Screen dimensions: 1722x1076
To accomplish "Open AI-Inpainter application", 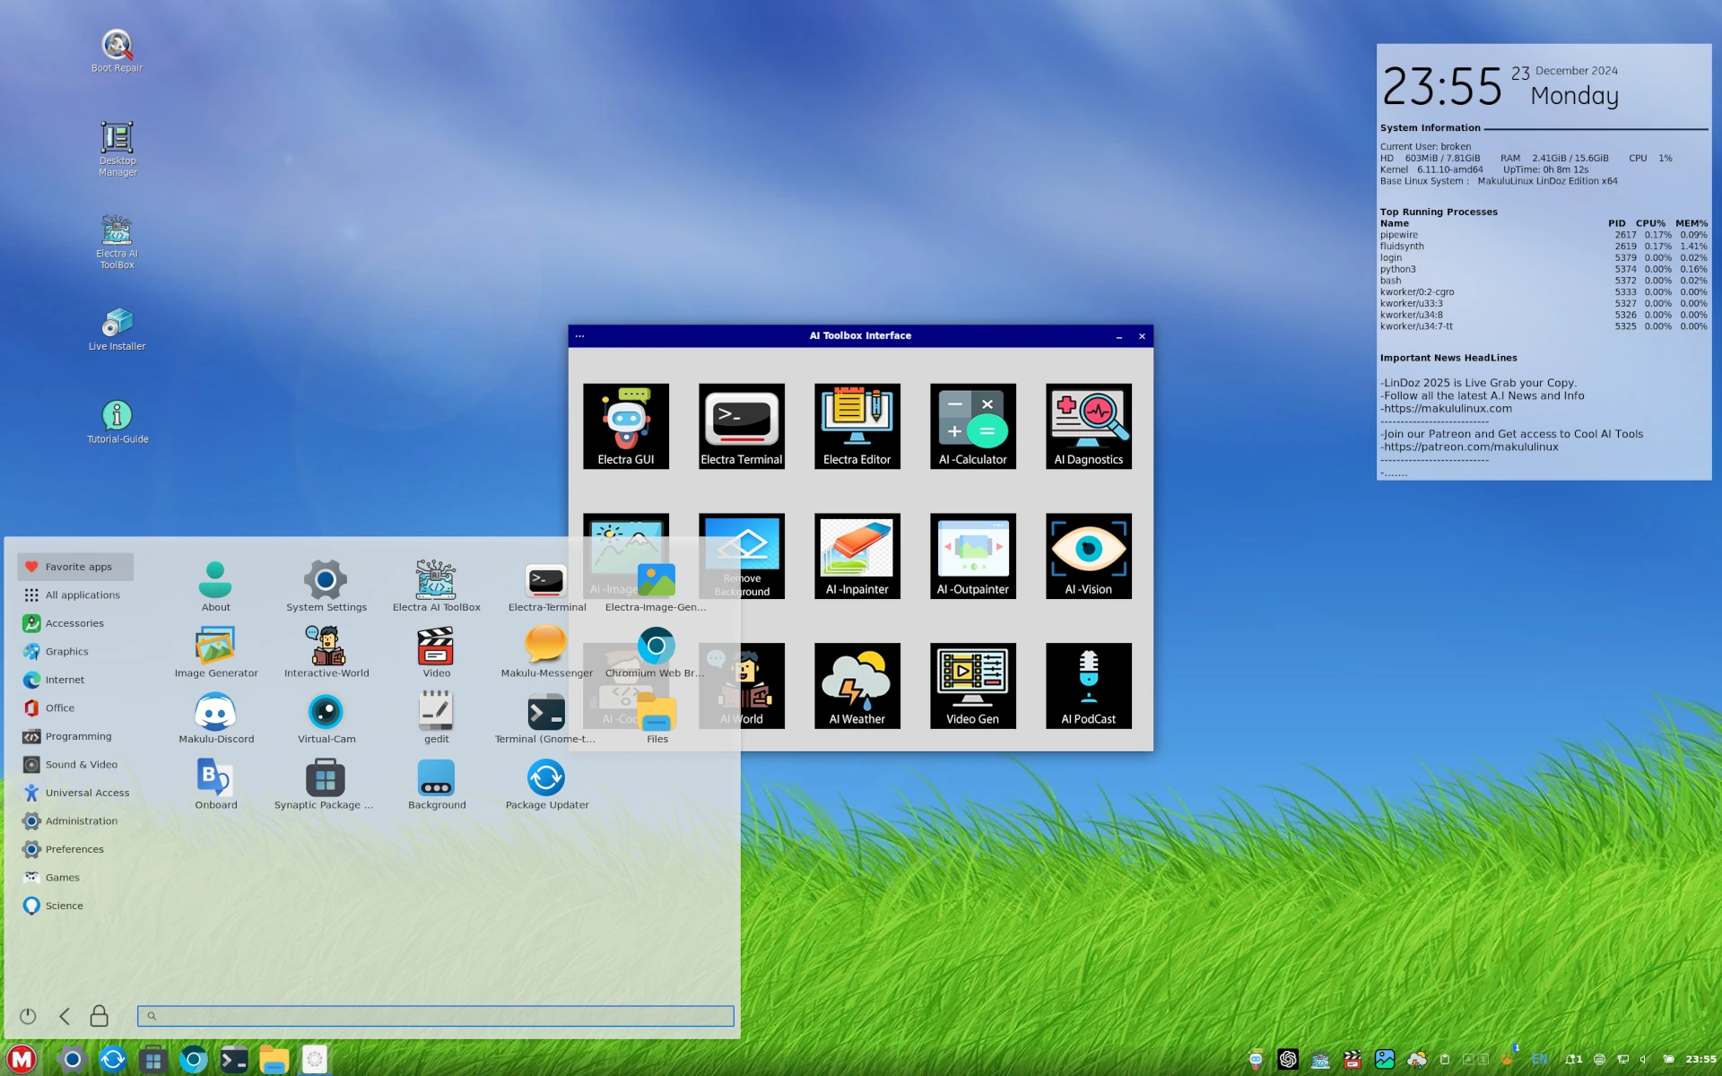I will (858, 557).
